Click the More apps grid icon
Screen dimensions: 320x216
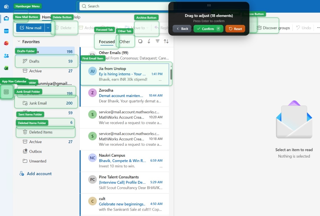click(x=6, y=92)
